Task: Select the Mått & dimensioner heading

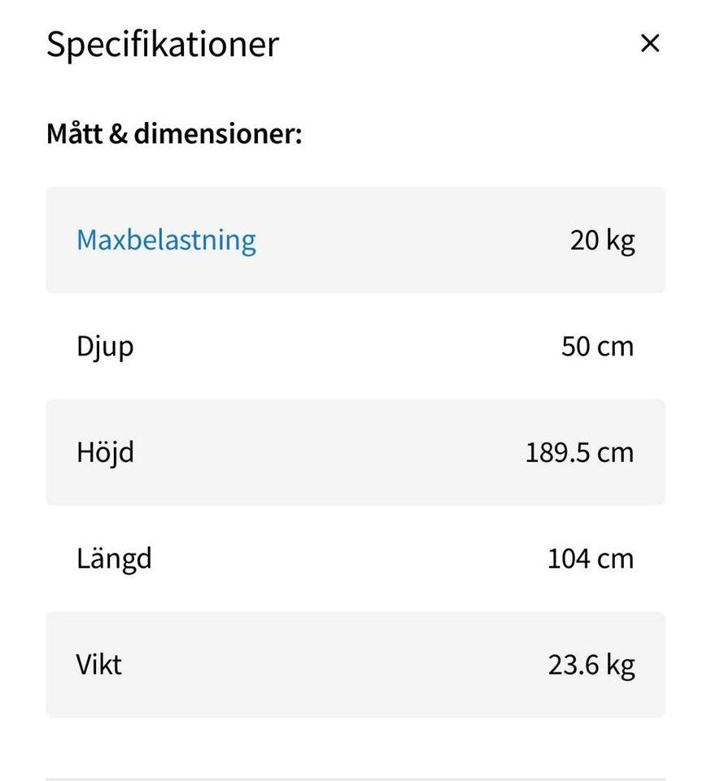Action: (x=174, y=133)
